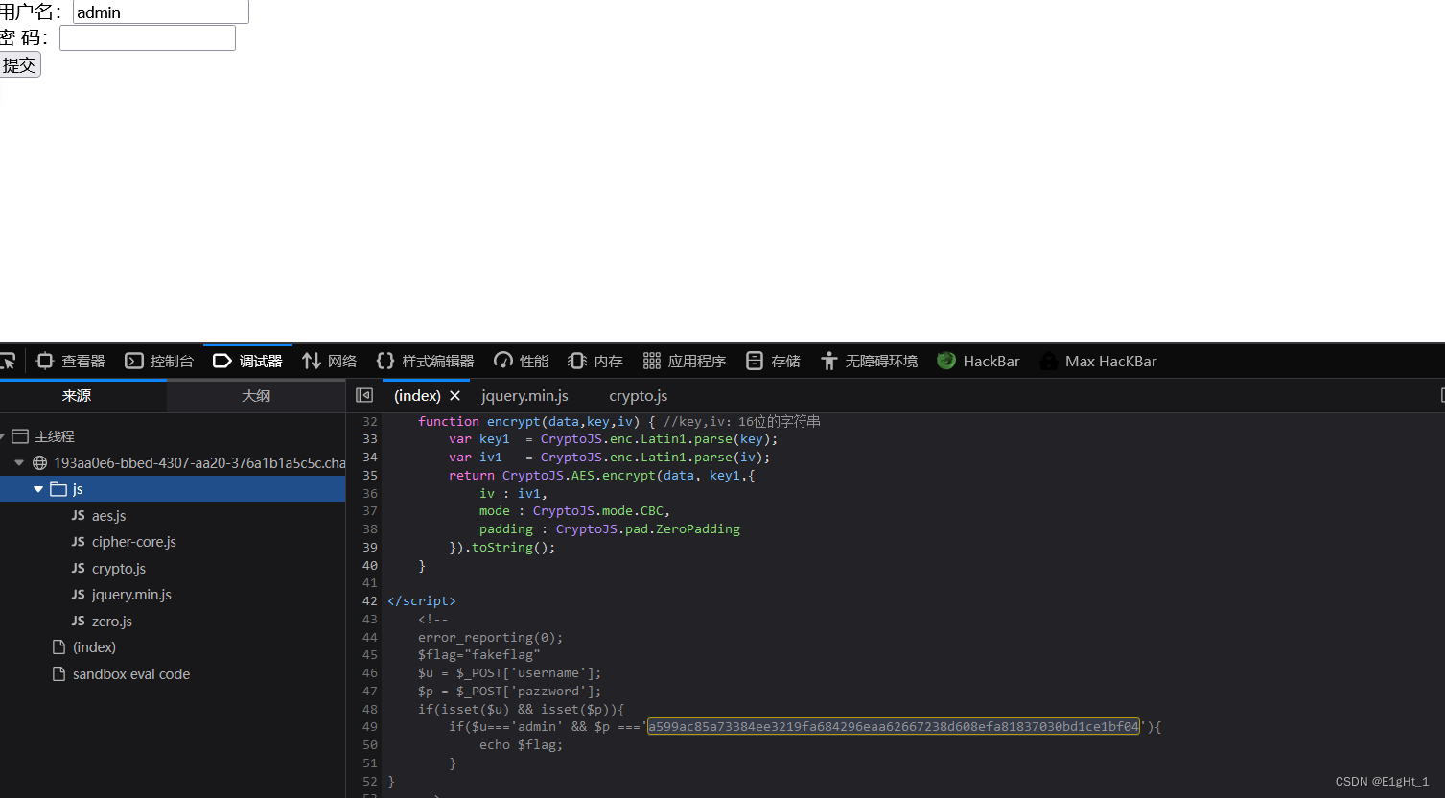Collapse the js folder arrow
This screenshot has height=798, width=1445.
38,489
